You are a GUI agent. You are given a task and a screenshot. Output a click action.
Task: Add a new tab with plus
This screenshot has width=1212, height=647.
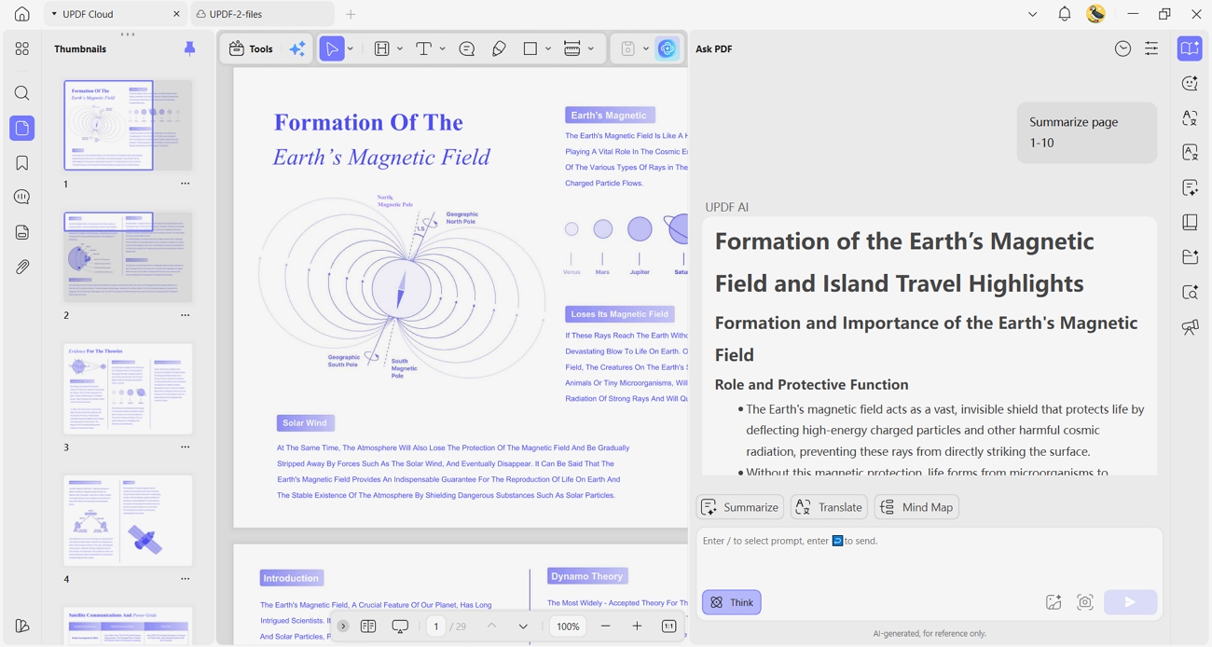click(351, 14)
